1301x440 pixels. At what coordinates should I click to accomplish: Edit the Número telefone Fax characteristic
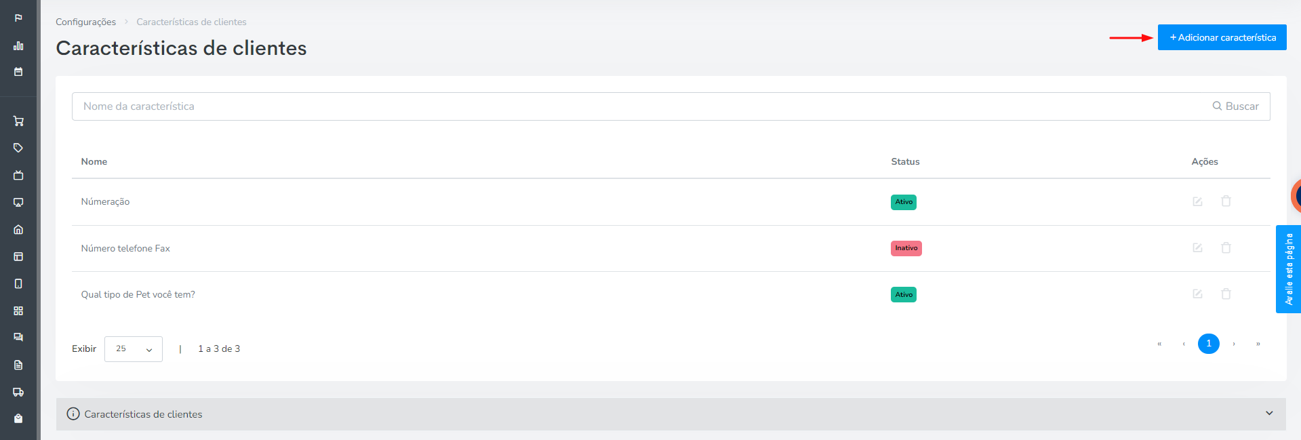[1197, 247]
